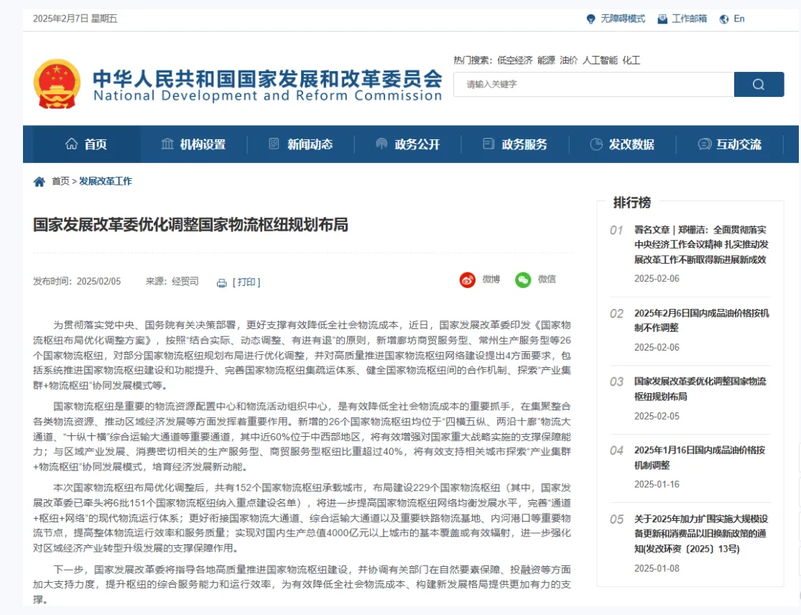Open 工作邮箱 mail icon

(662, 19)
